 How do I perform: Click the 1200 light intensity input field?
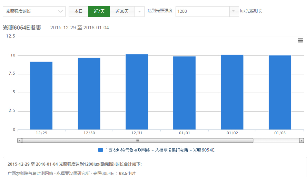202,11
